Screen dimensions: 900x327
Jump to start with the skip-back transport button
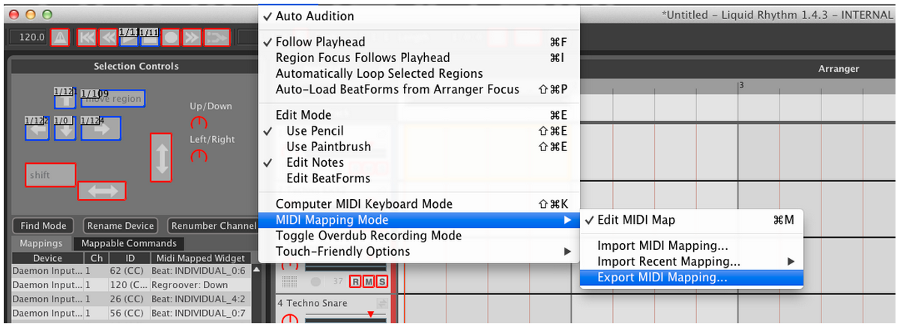click(87, 37)
